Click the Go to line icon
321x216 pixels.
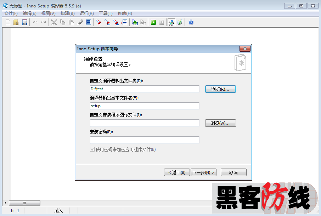pos(124,22)
